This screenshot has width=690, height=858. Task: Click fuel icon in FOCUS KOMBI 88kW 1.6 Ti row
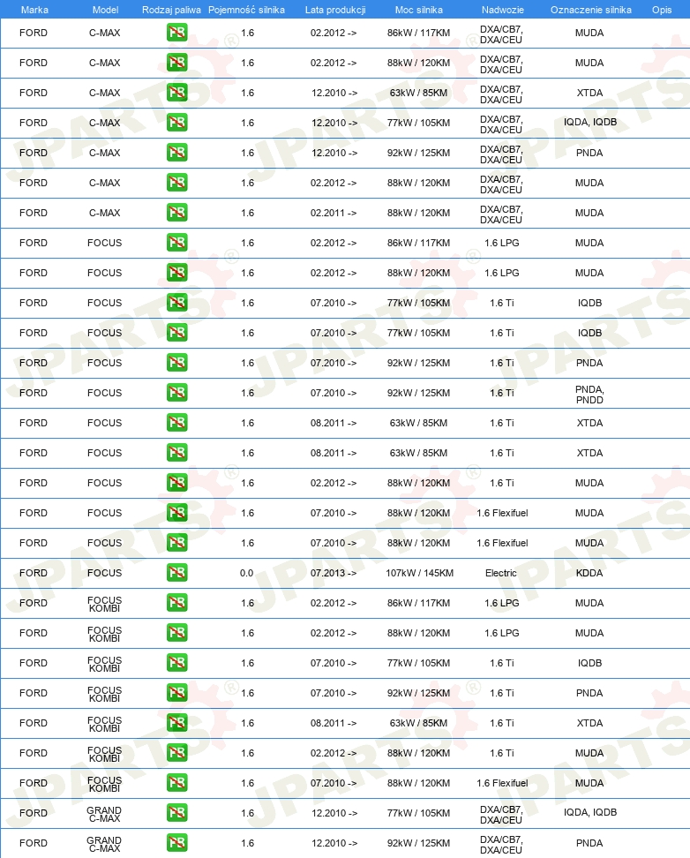[176, 753]
